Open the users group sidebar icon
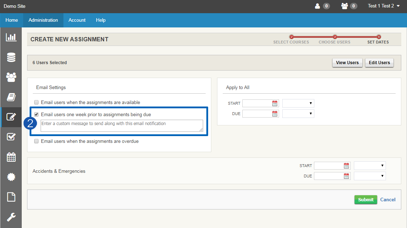This screenshot has width=407, height=228. (x=11, y=77)
